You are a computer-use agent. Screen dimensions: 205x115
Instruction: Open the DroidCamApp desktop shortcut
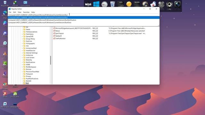click(15, 95)
